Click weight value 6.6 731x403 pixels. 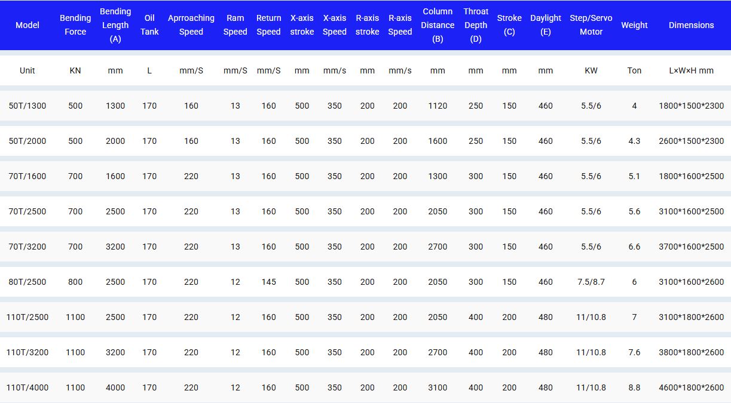click(634, 247)
